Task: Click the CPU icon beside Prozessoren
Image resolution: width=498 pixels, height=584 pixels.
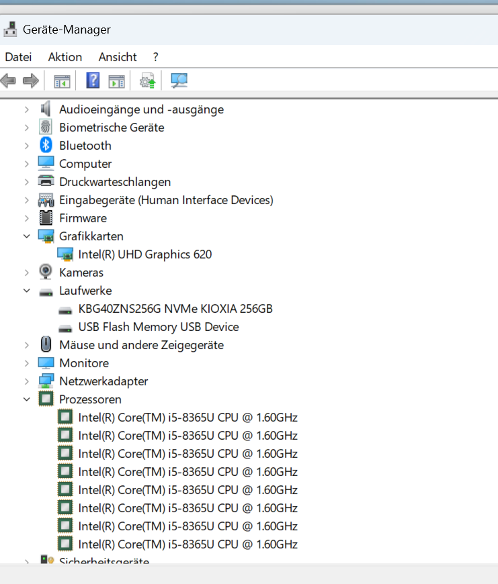Action: point(46,399)
